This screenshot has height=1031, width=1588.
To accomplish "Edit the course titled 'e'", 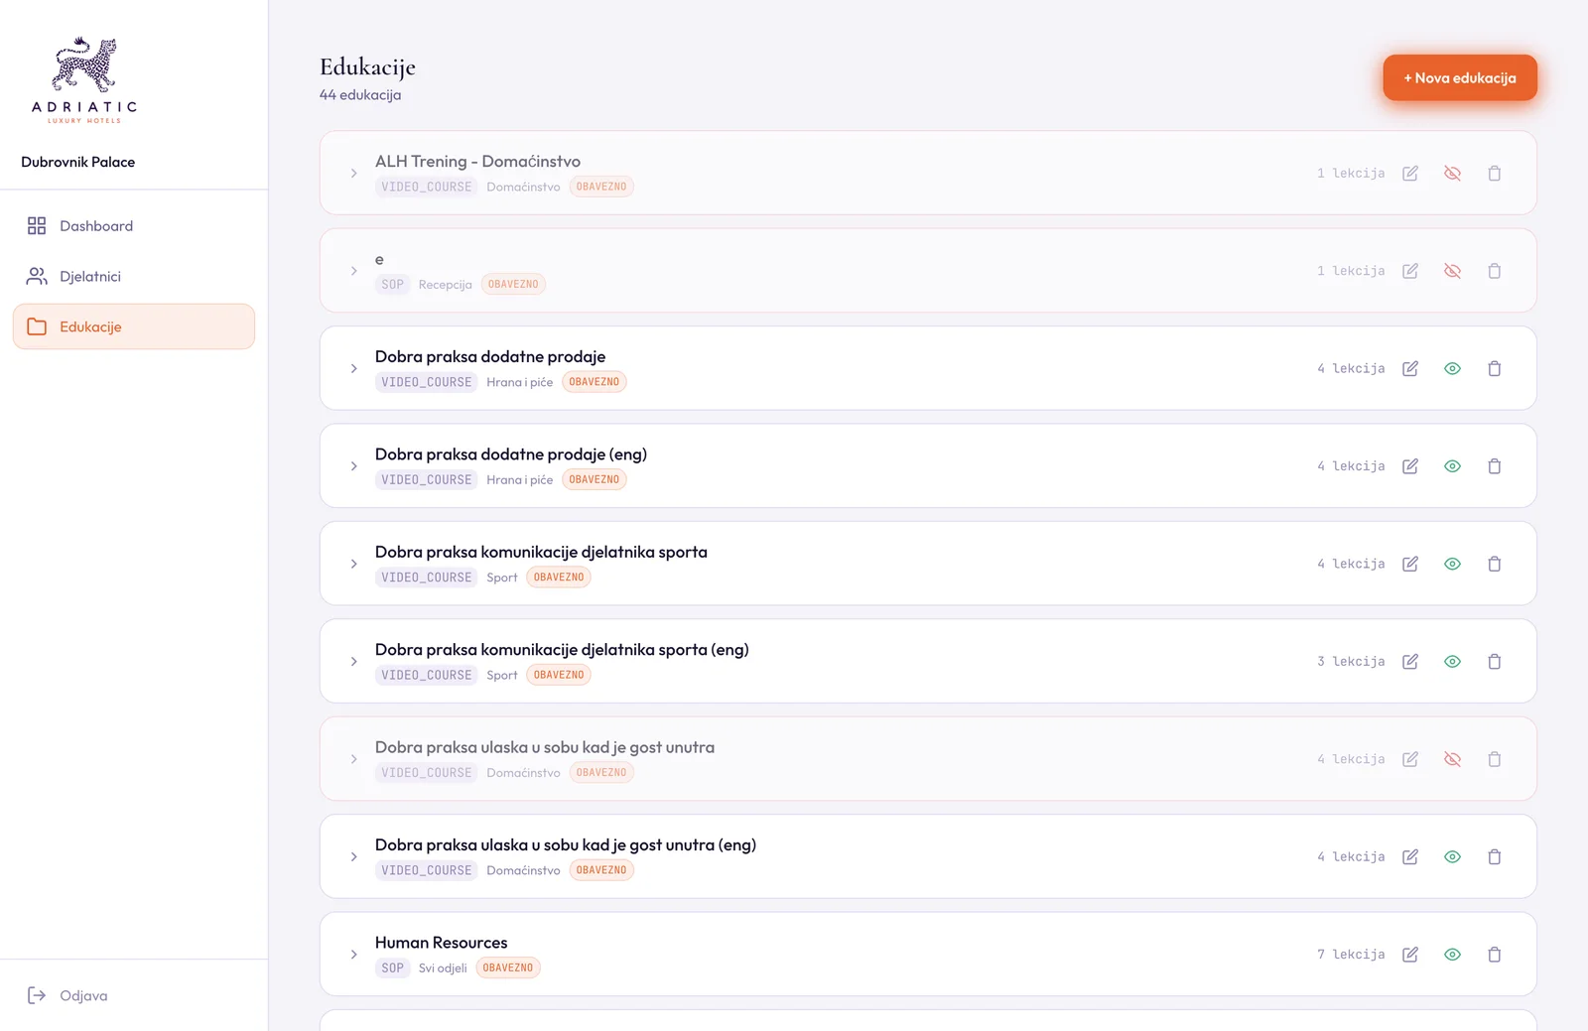I will (x=1410, y=271).
